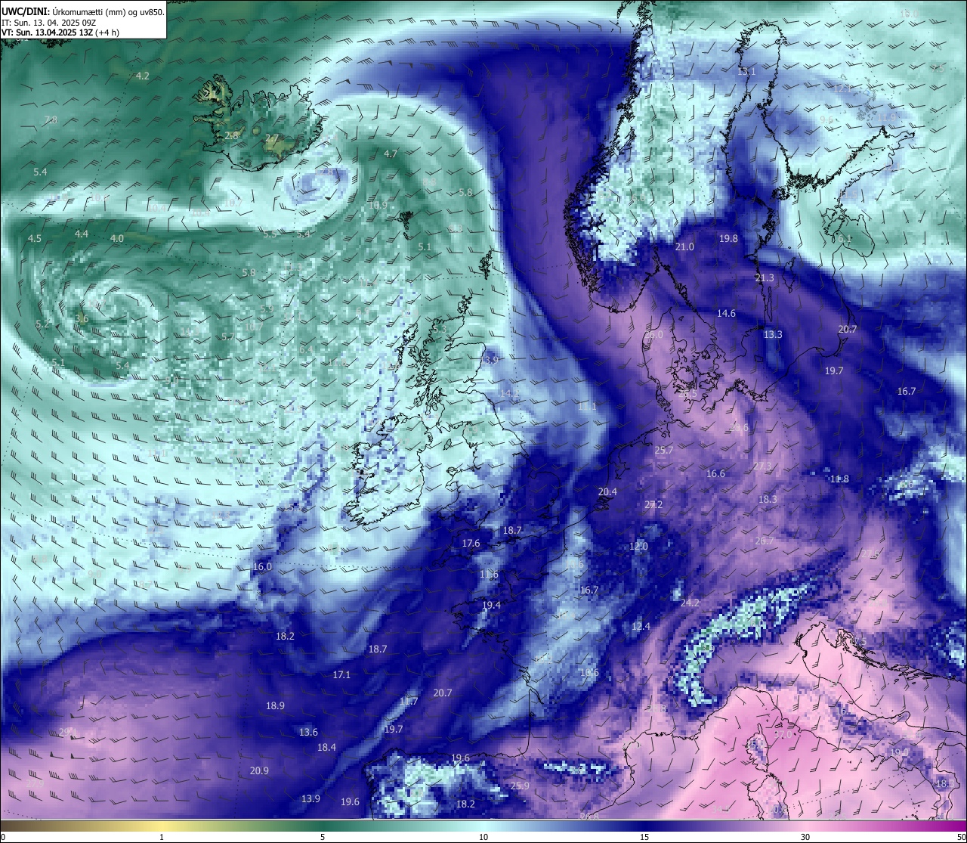
Task: Click the colorbar tick label 15
Action: (644, 837)
